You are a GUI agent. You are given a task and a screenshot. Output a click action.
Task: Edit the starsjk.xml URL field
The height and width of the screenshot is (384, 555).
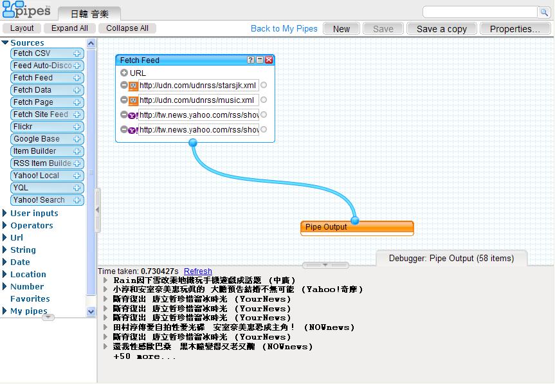(198, 86)
